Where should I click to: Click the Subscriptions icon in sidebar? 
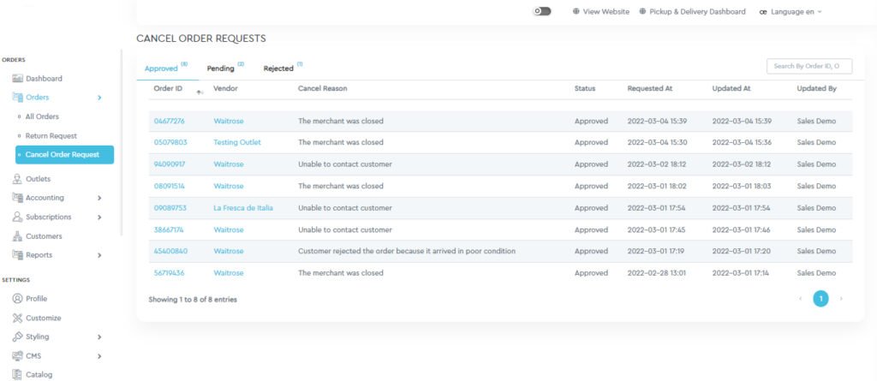18,217
